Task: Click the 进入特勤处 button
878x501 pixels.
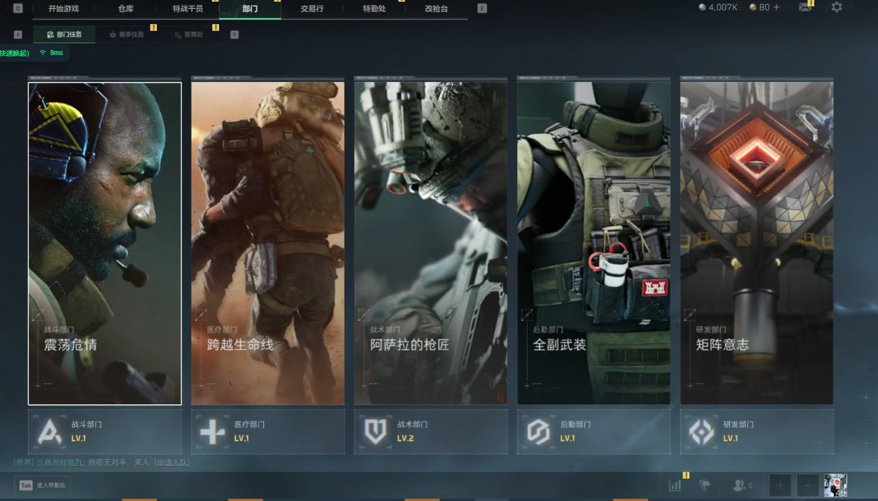Action: coord(42,485)
